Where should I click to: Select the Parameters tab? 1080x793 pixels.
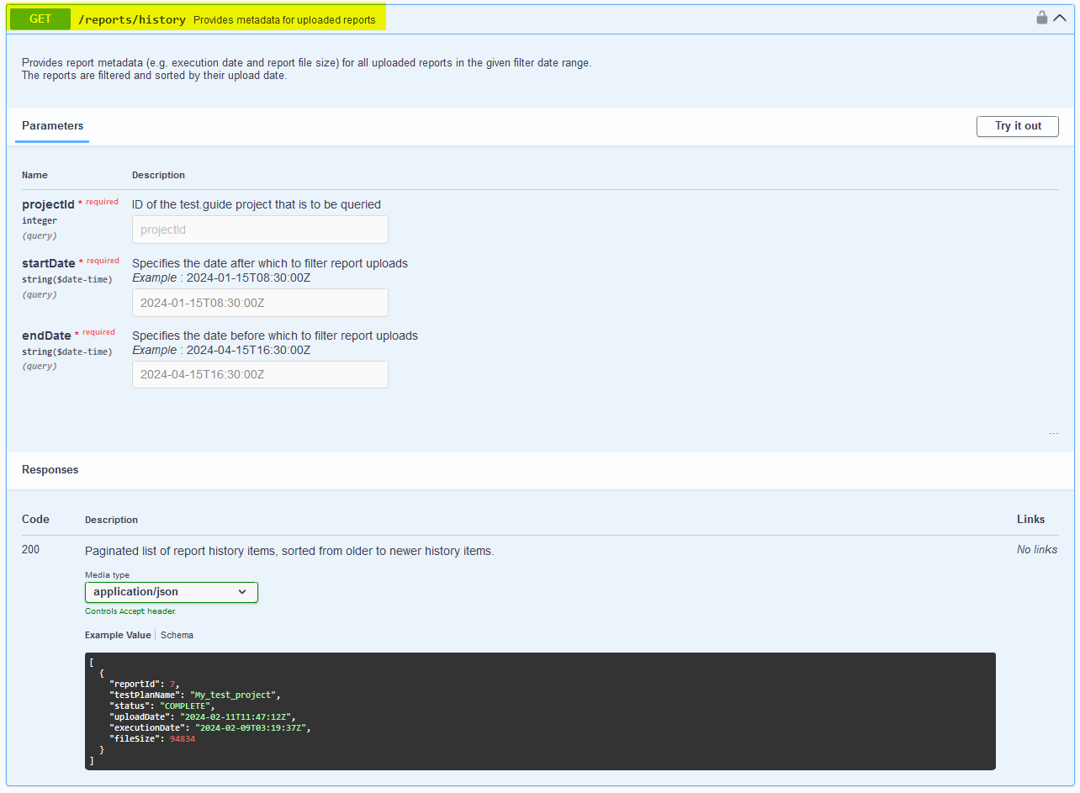tap(52, 126)
